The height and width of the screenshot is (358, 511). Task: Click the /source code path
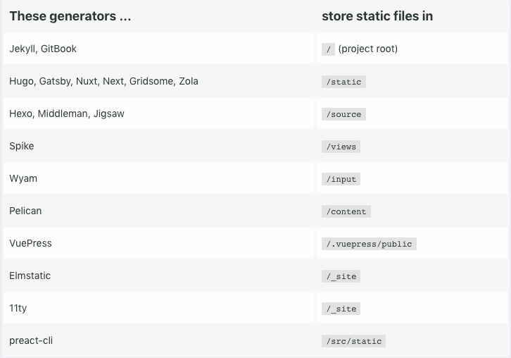coord(343,114)
